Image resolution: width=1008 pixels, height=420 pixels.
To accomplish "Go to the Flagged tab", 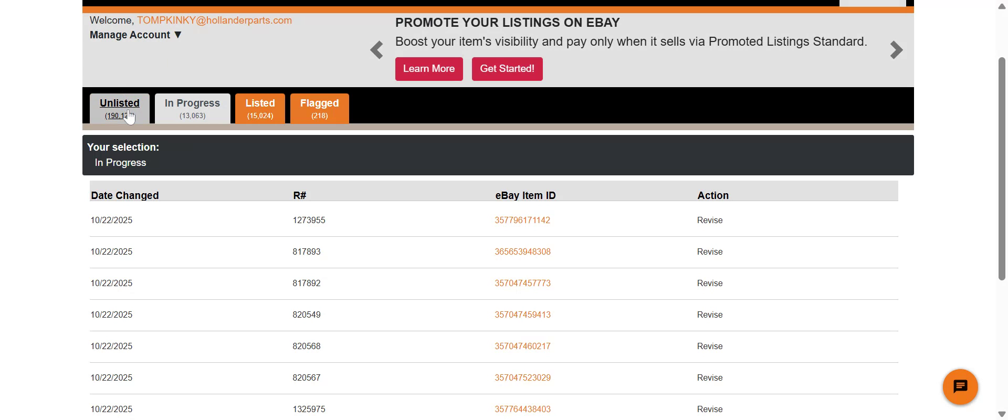I will [319, 108].
